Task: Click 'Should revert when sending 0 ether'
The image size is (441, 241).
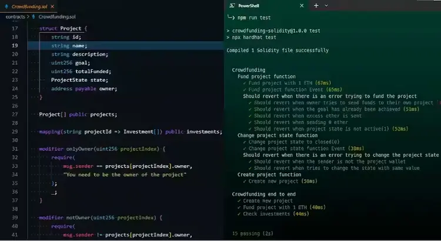Action: click(298, 122)
